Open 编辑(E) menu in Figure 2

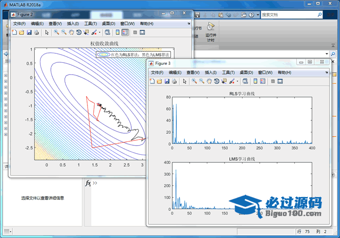coord(37,24)
